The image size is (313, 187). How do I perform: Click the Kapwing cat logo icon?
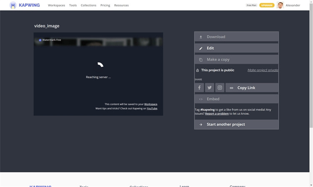13,5
